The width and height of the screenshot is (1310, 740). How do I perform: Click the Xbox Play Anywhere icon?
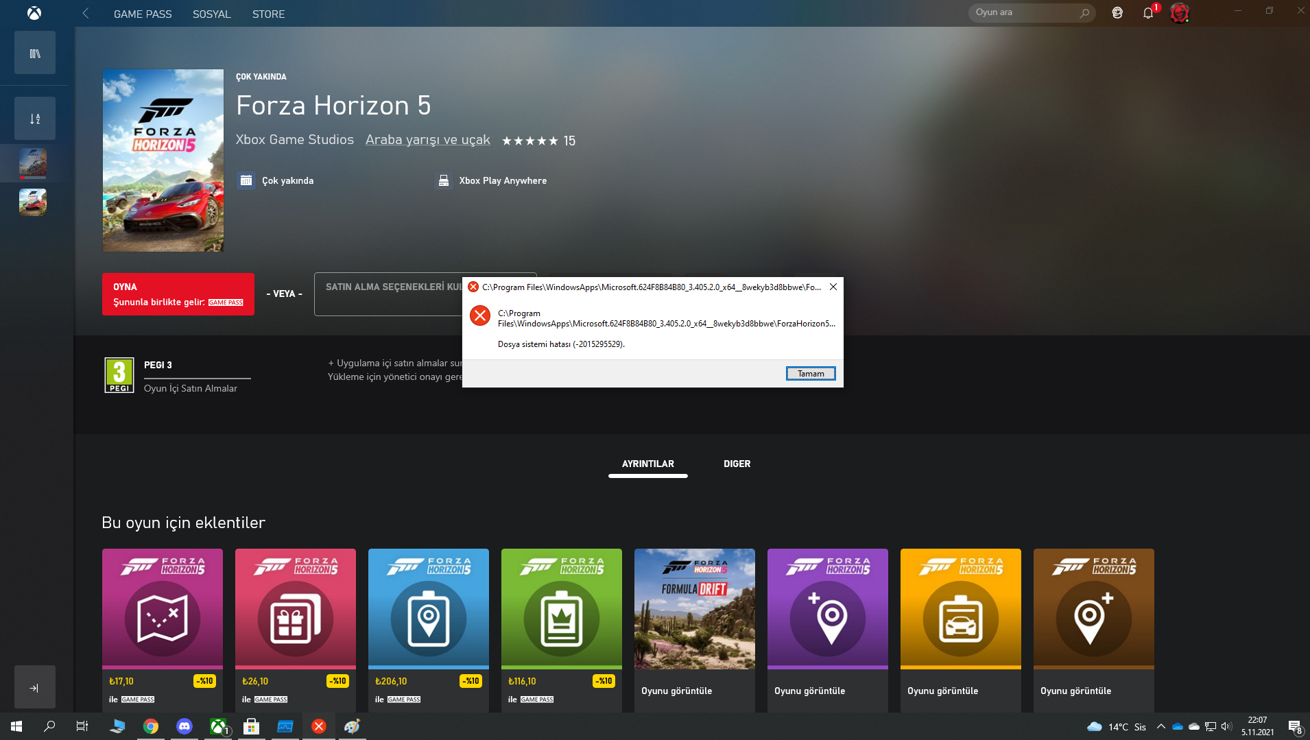(444, 180)
